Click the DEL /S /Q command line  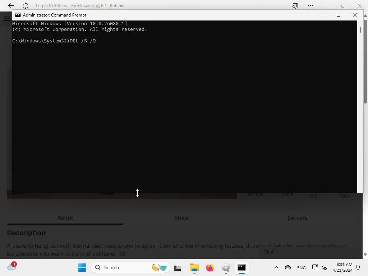(x=54, y=41)
